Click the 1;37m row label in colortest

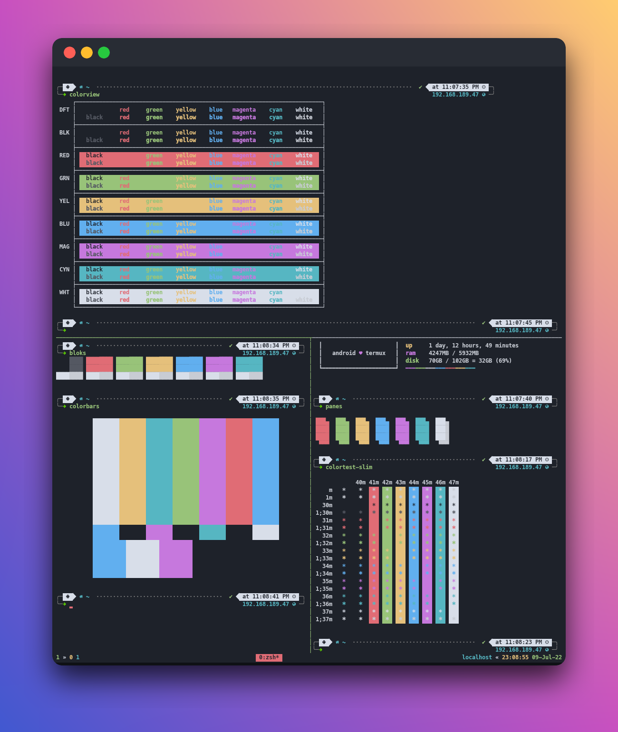pos(324,619)
